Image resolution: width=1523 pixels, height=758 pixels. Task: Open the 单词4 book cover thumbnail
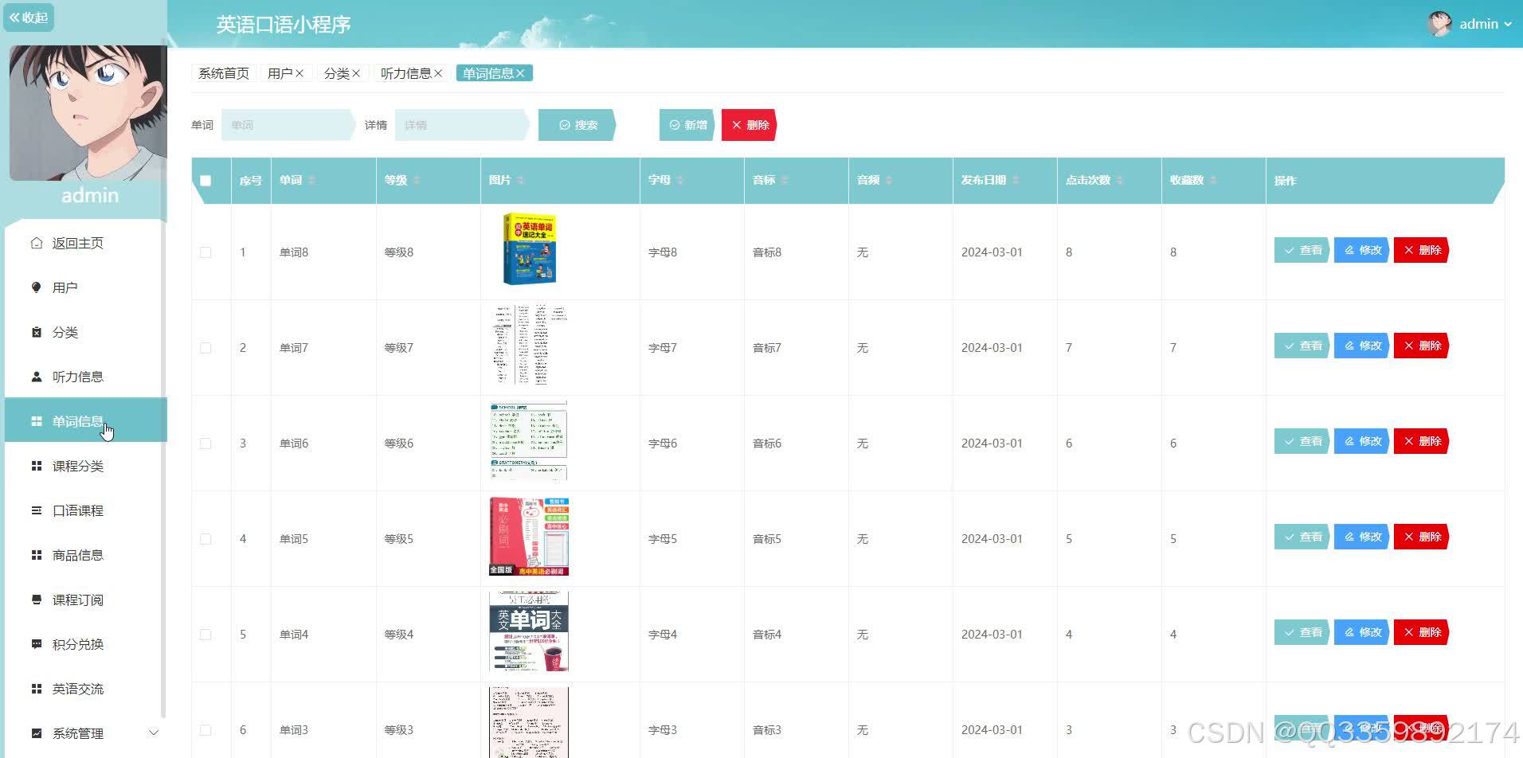pyautogui.click(x=529, y=631)
